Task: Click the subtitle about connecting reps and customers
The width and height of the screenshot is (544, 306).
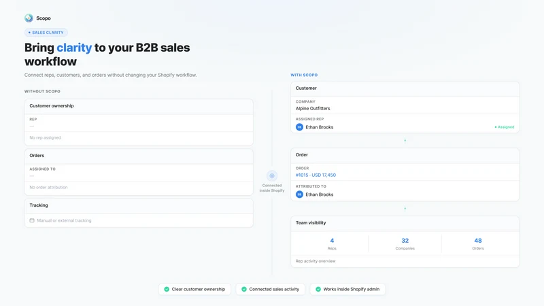Action: (x=110, y=75)
